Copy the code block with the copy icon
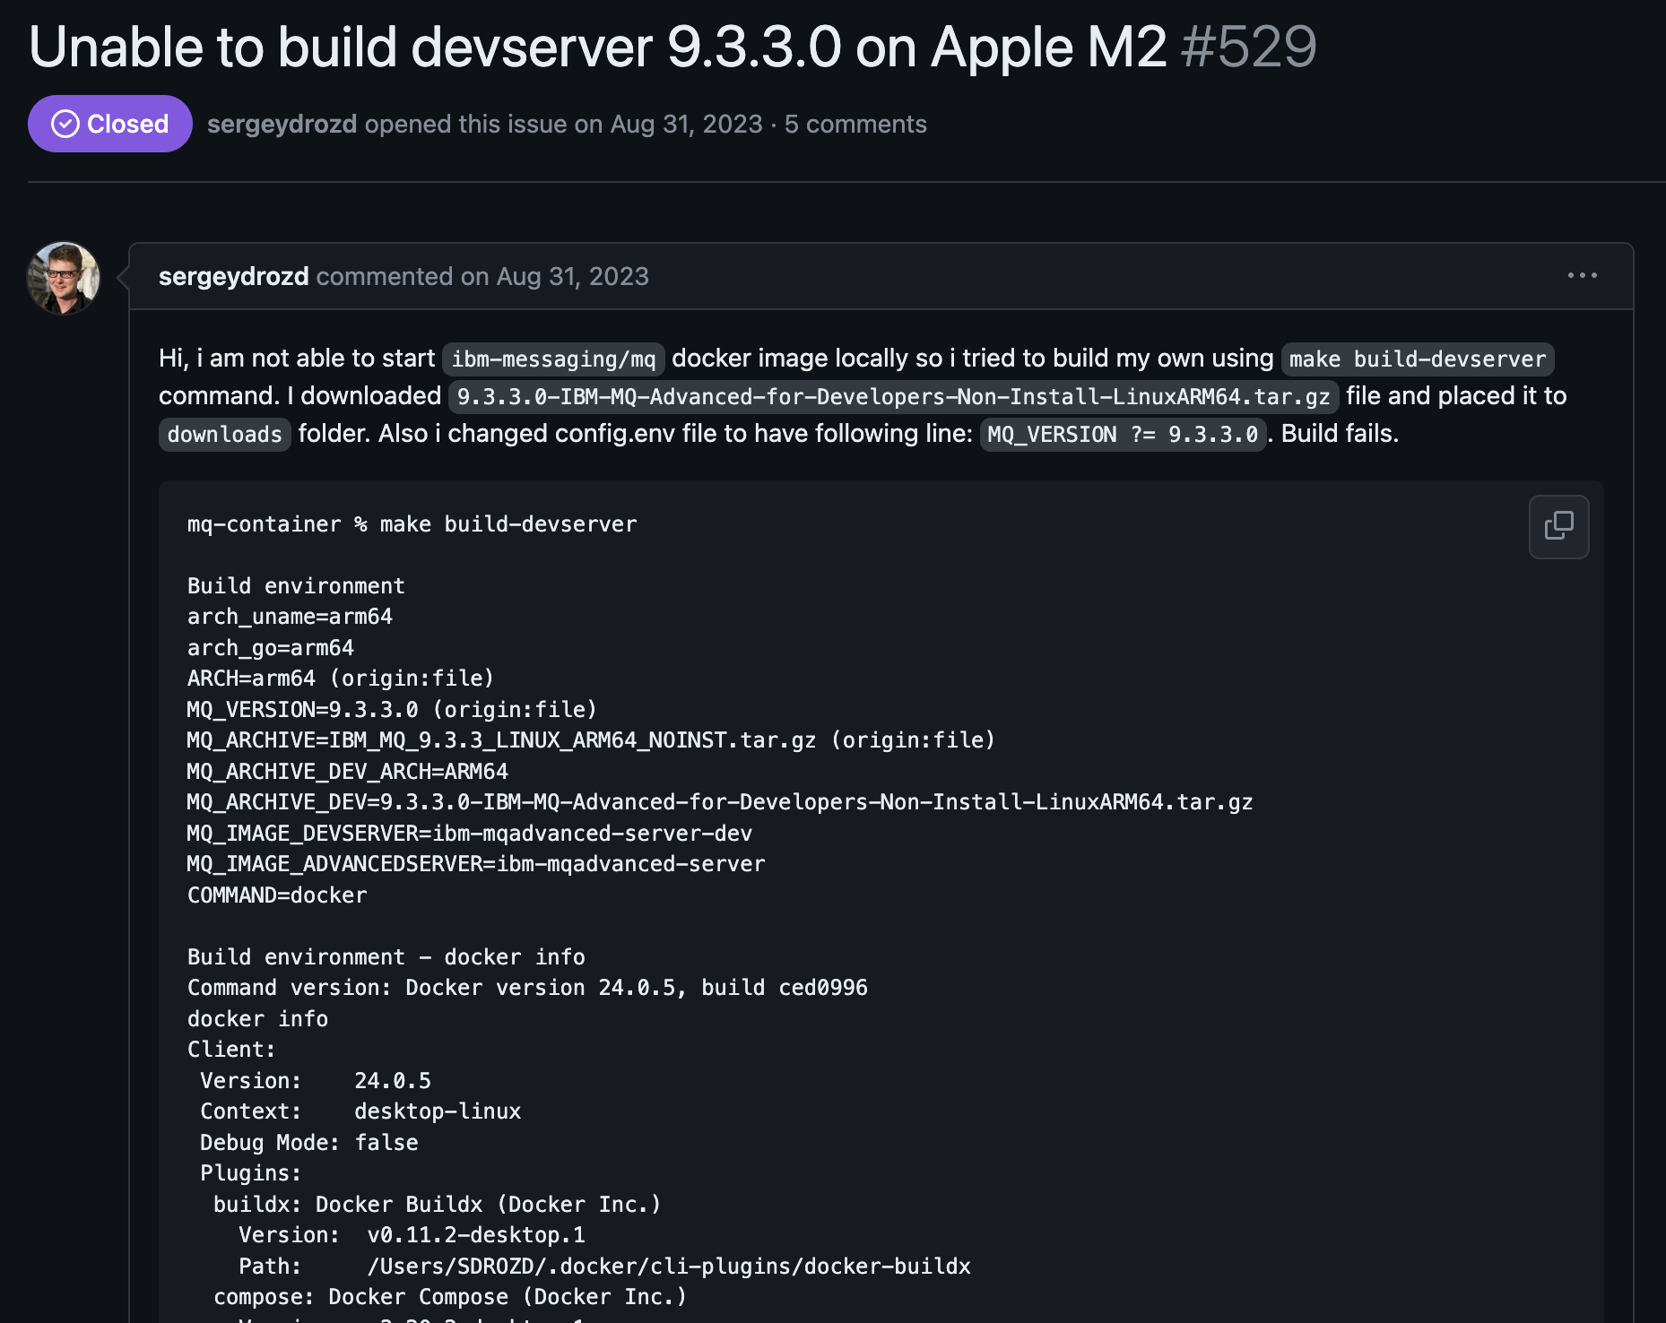1666x1323 pixels. click(x=1558, y=526)
